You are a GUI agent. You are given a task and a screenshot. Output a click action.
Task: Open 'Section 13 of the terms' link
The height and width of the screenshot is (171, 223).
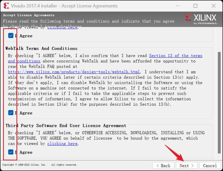point(175,56)
